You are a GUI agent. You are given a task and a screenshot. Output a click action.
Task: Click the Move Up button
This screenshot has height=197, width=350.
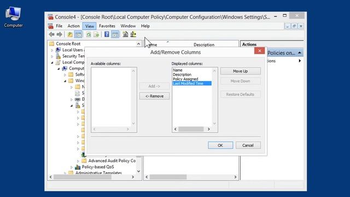click(241, 71)
